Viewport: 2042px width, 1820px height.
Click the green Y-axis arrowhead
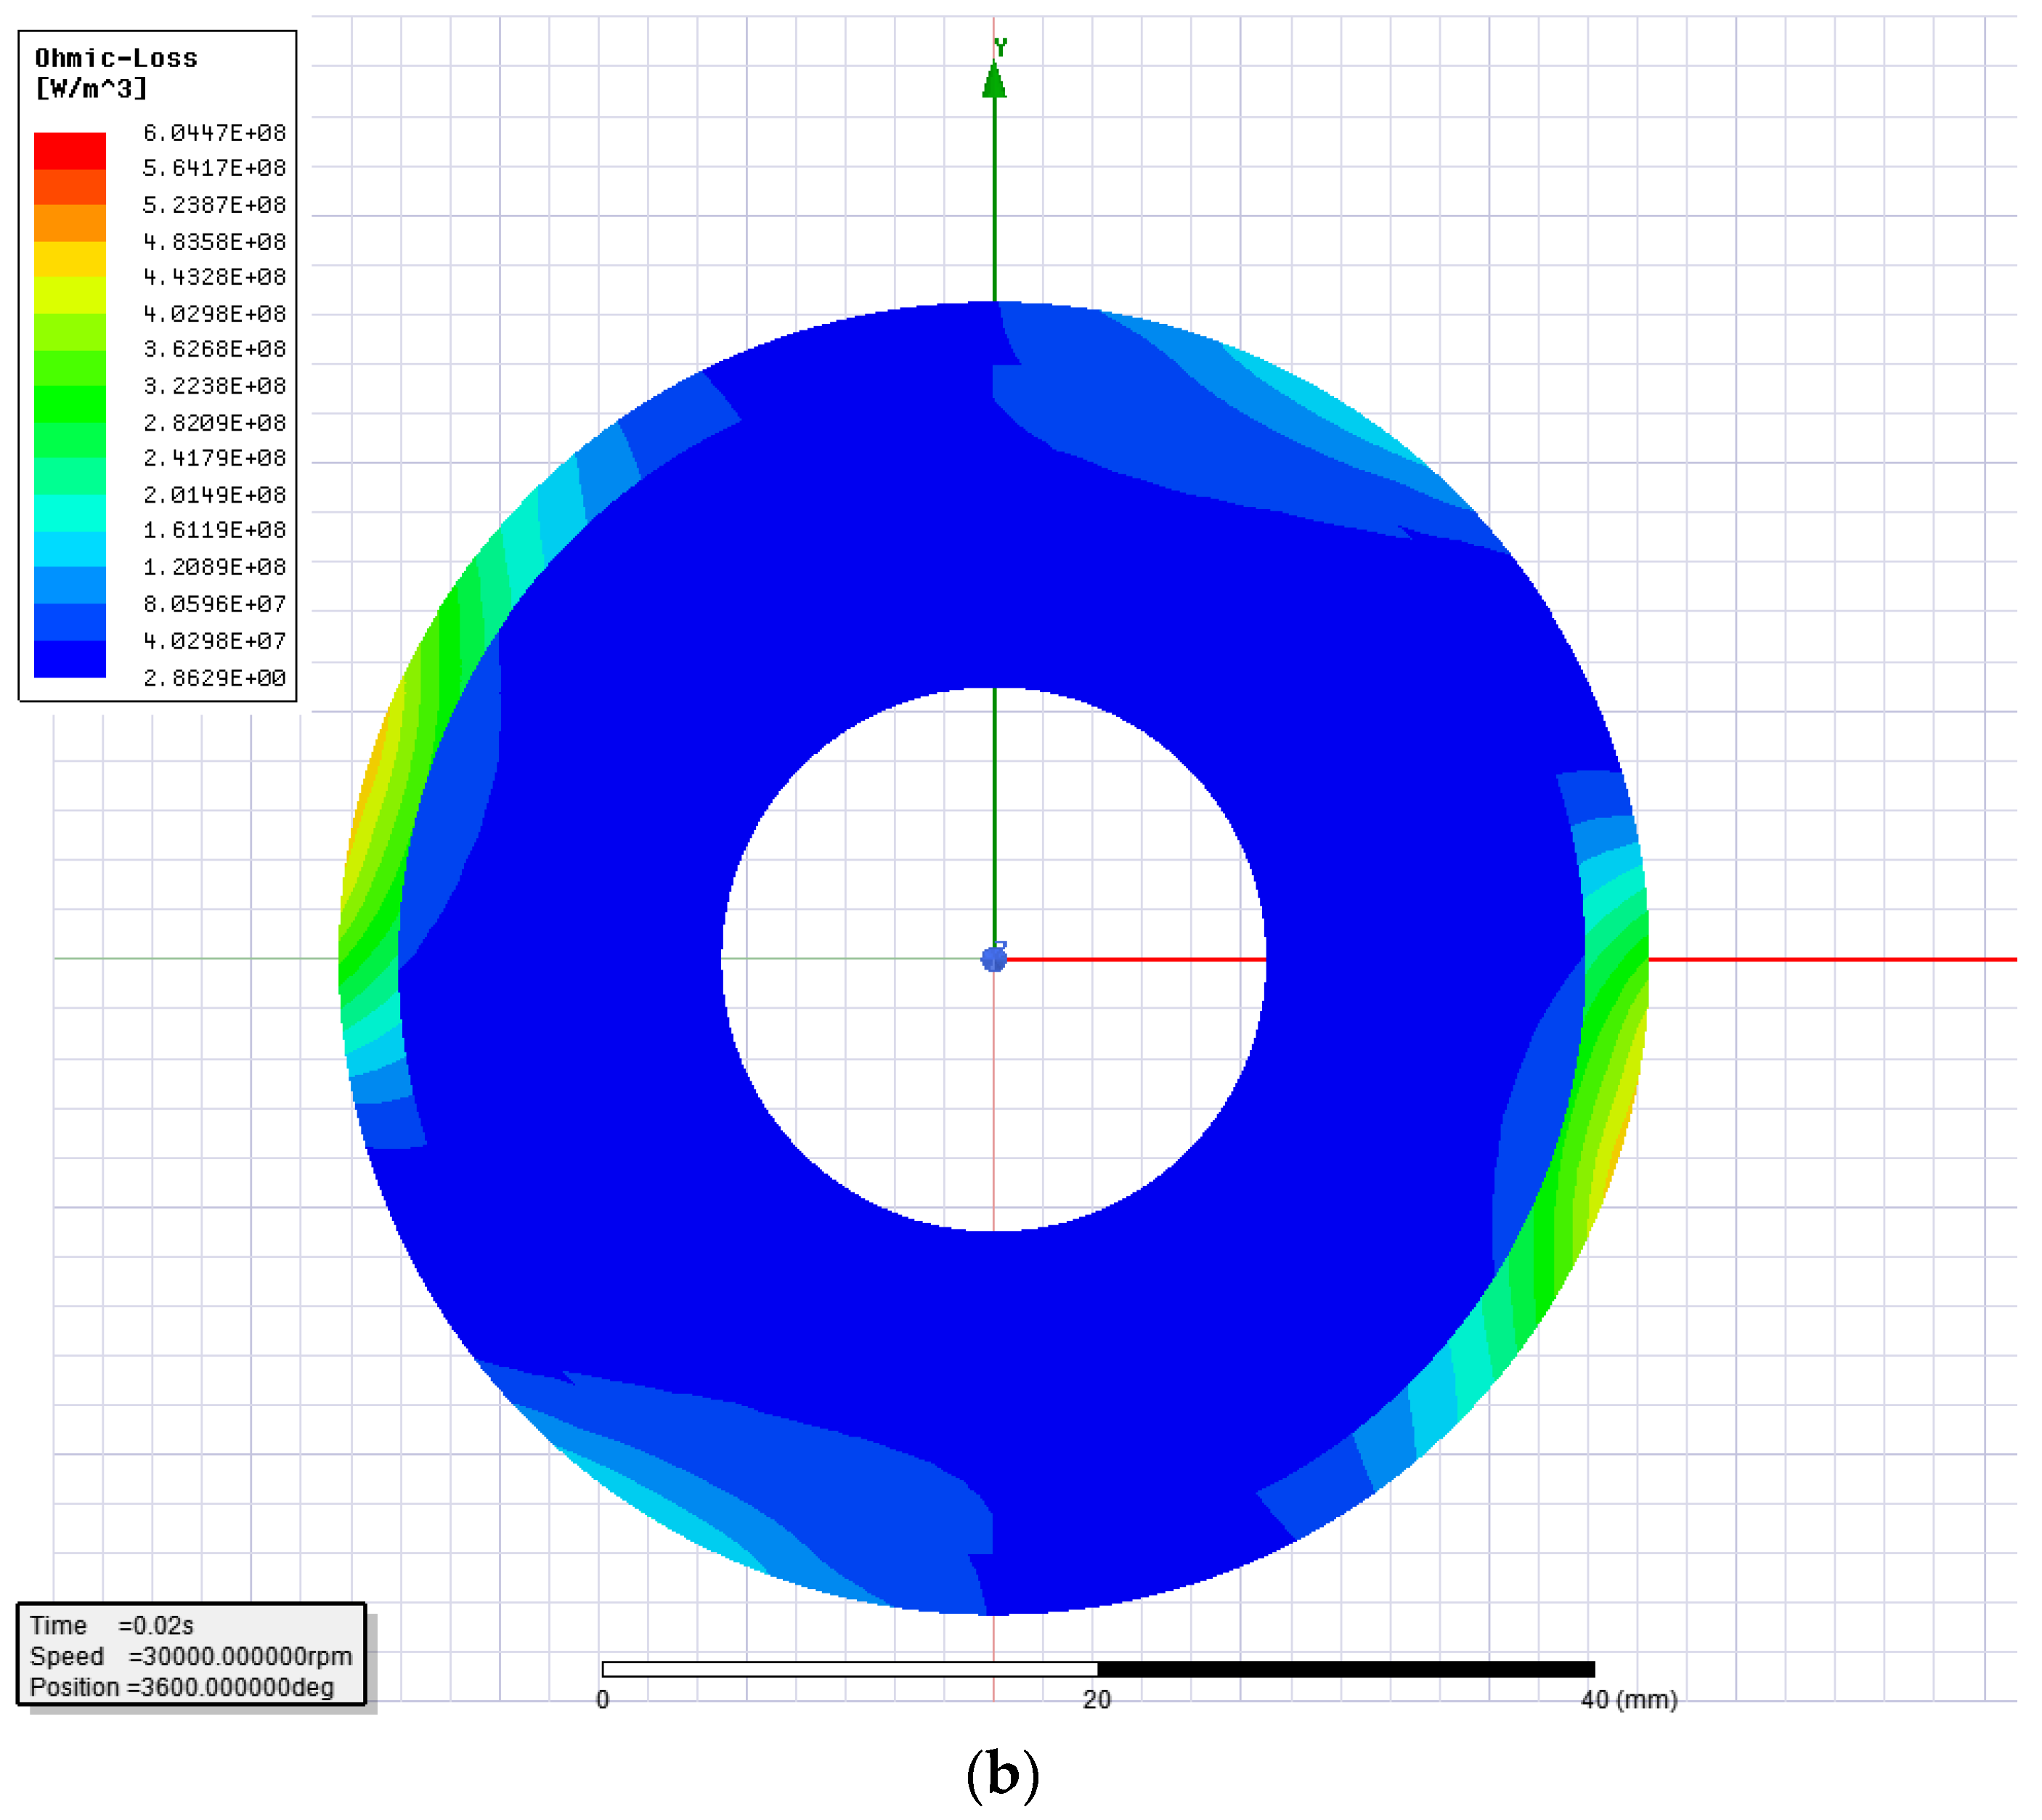click(994, 82)
